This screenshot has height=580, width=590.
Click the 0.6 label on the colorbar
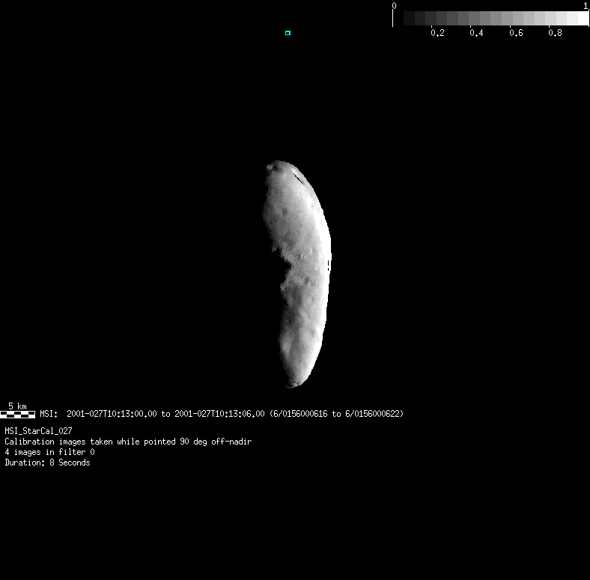(516, 33)
